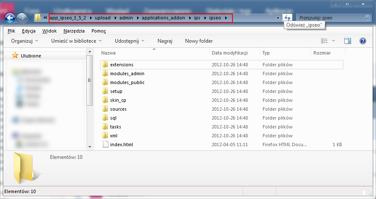Viewport: 376px width, 199px height.
Task: Open recent locations dropdown beside Forward arrow
Action: (30, 18)
